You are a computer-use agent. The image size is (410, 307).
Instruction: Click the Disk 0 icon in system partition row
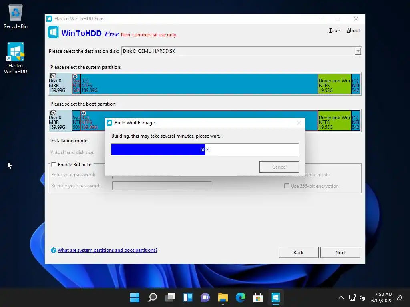pos(53,76)
